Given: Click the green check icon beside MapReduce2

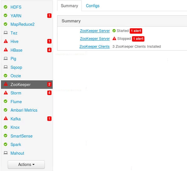Looking at the screenshot, I should [x=5, y=24].
